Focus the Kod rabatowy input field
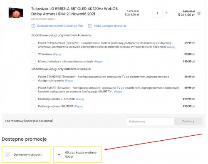The image size is (208, 164). (x=150, y=122)
